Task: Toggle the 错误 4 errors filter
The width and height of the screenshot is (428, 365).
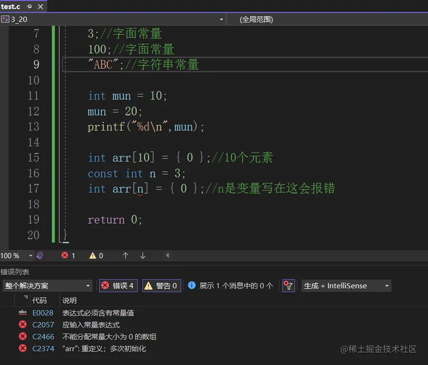Action: 118,285
